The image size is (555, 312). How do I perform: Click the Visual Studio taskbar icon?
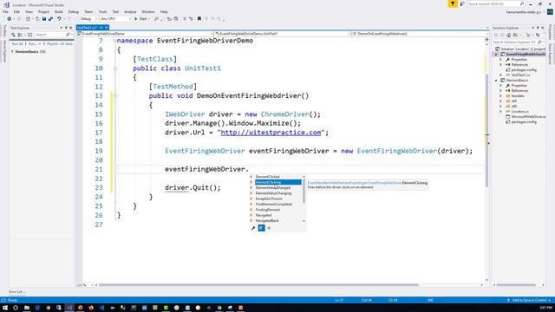click(x=69, y=308)
